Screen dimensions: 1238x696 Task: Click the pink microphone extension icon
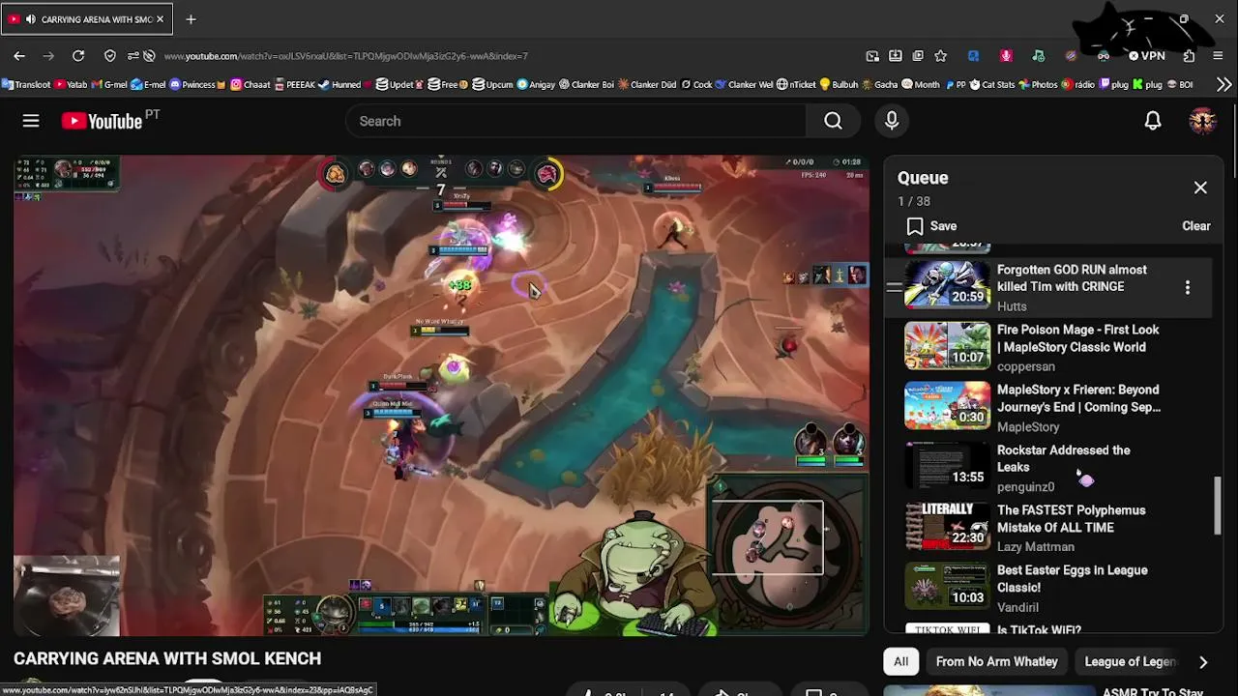tap(1006, 56)
